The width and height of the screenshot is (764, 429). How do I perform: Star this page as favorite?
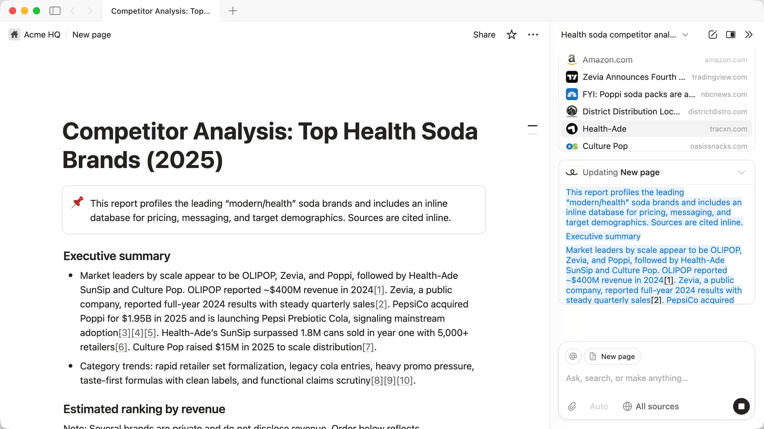click(x=511, y=35)
